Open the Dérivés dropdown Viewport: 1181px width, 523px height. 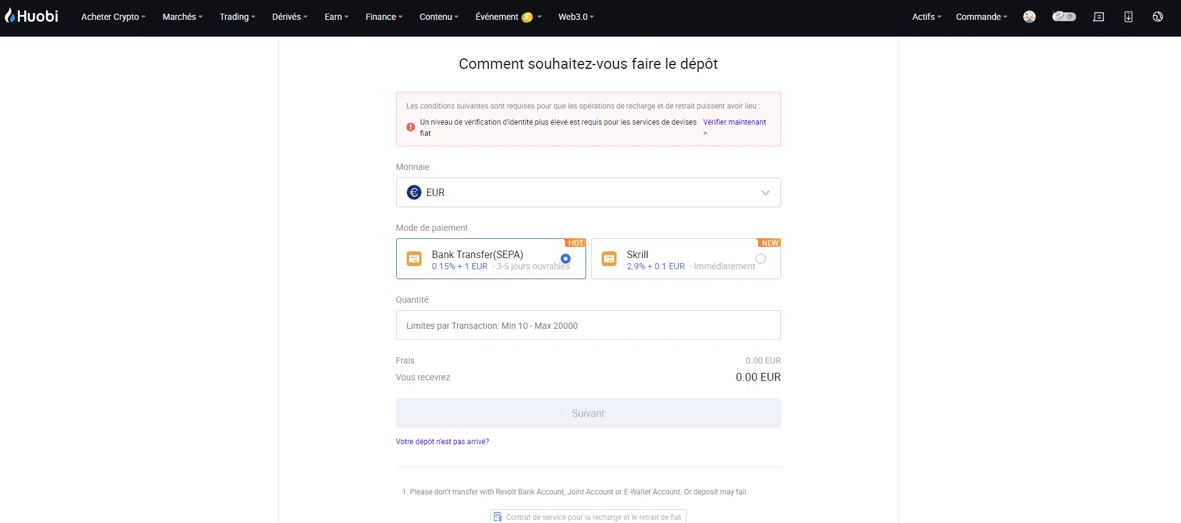pyautogui.click(x=290, y=17)
